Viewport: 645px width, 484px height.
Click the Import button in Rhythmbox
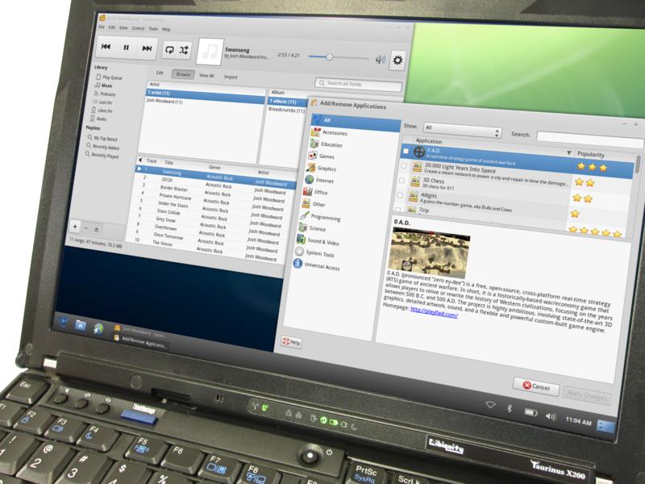point(231,77)
